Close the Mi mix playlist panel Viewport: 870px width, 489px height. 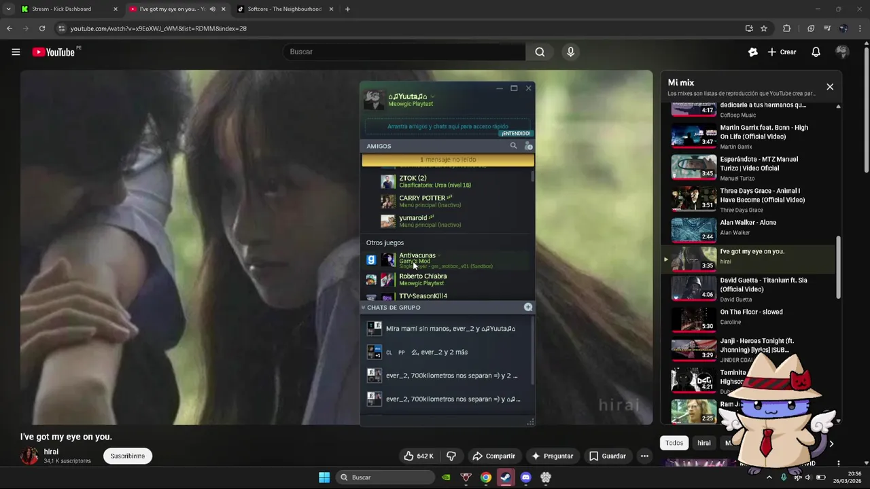830,87
